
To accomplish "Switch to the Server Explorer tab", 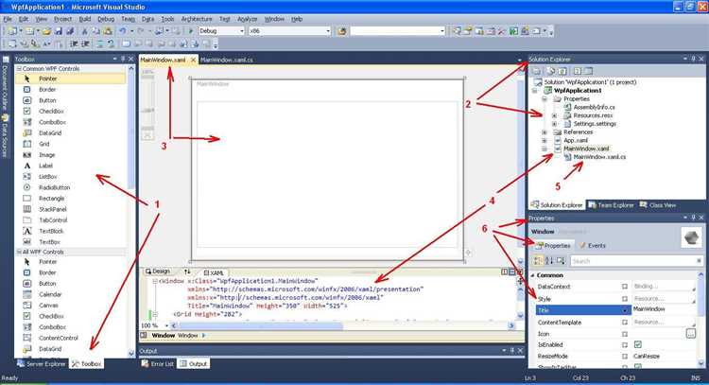I will pyautogui.click(x=42, y=364).
